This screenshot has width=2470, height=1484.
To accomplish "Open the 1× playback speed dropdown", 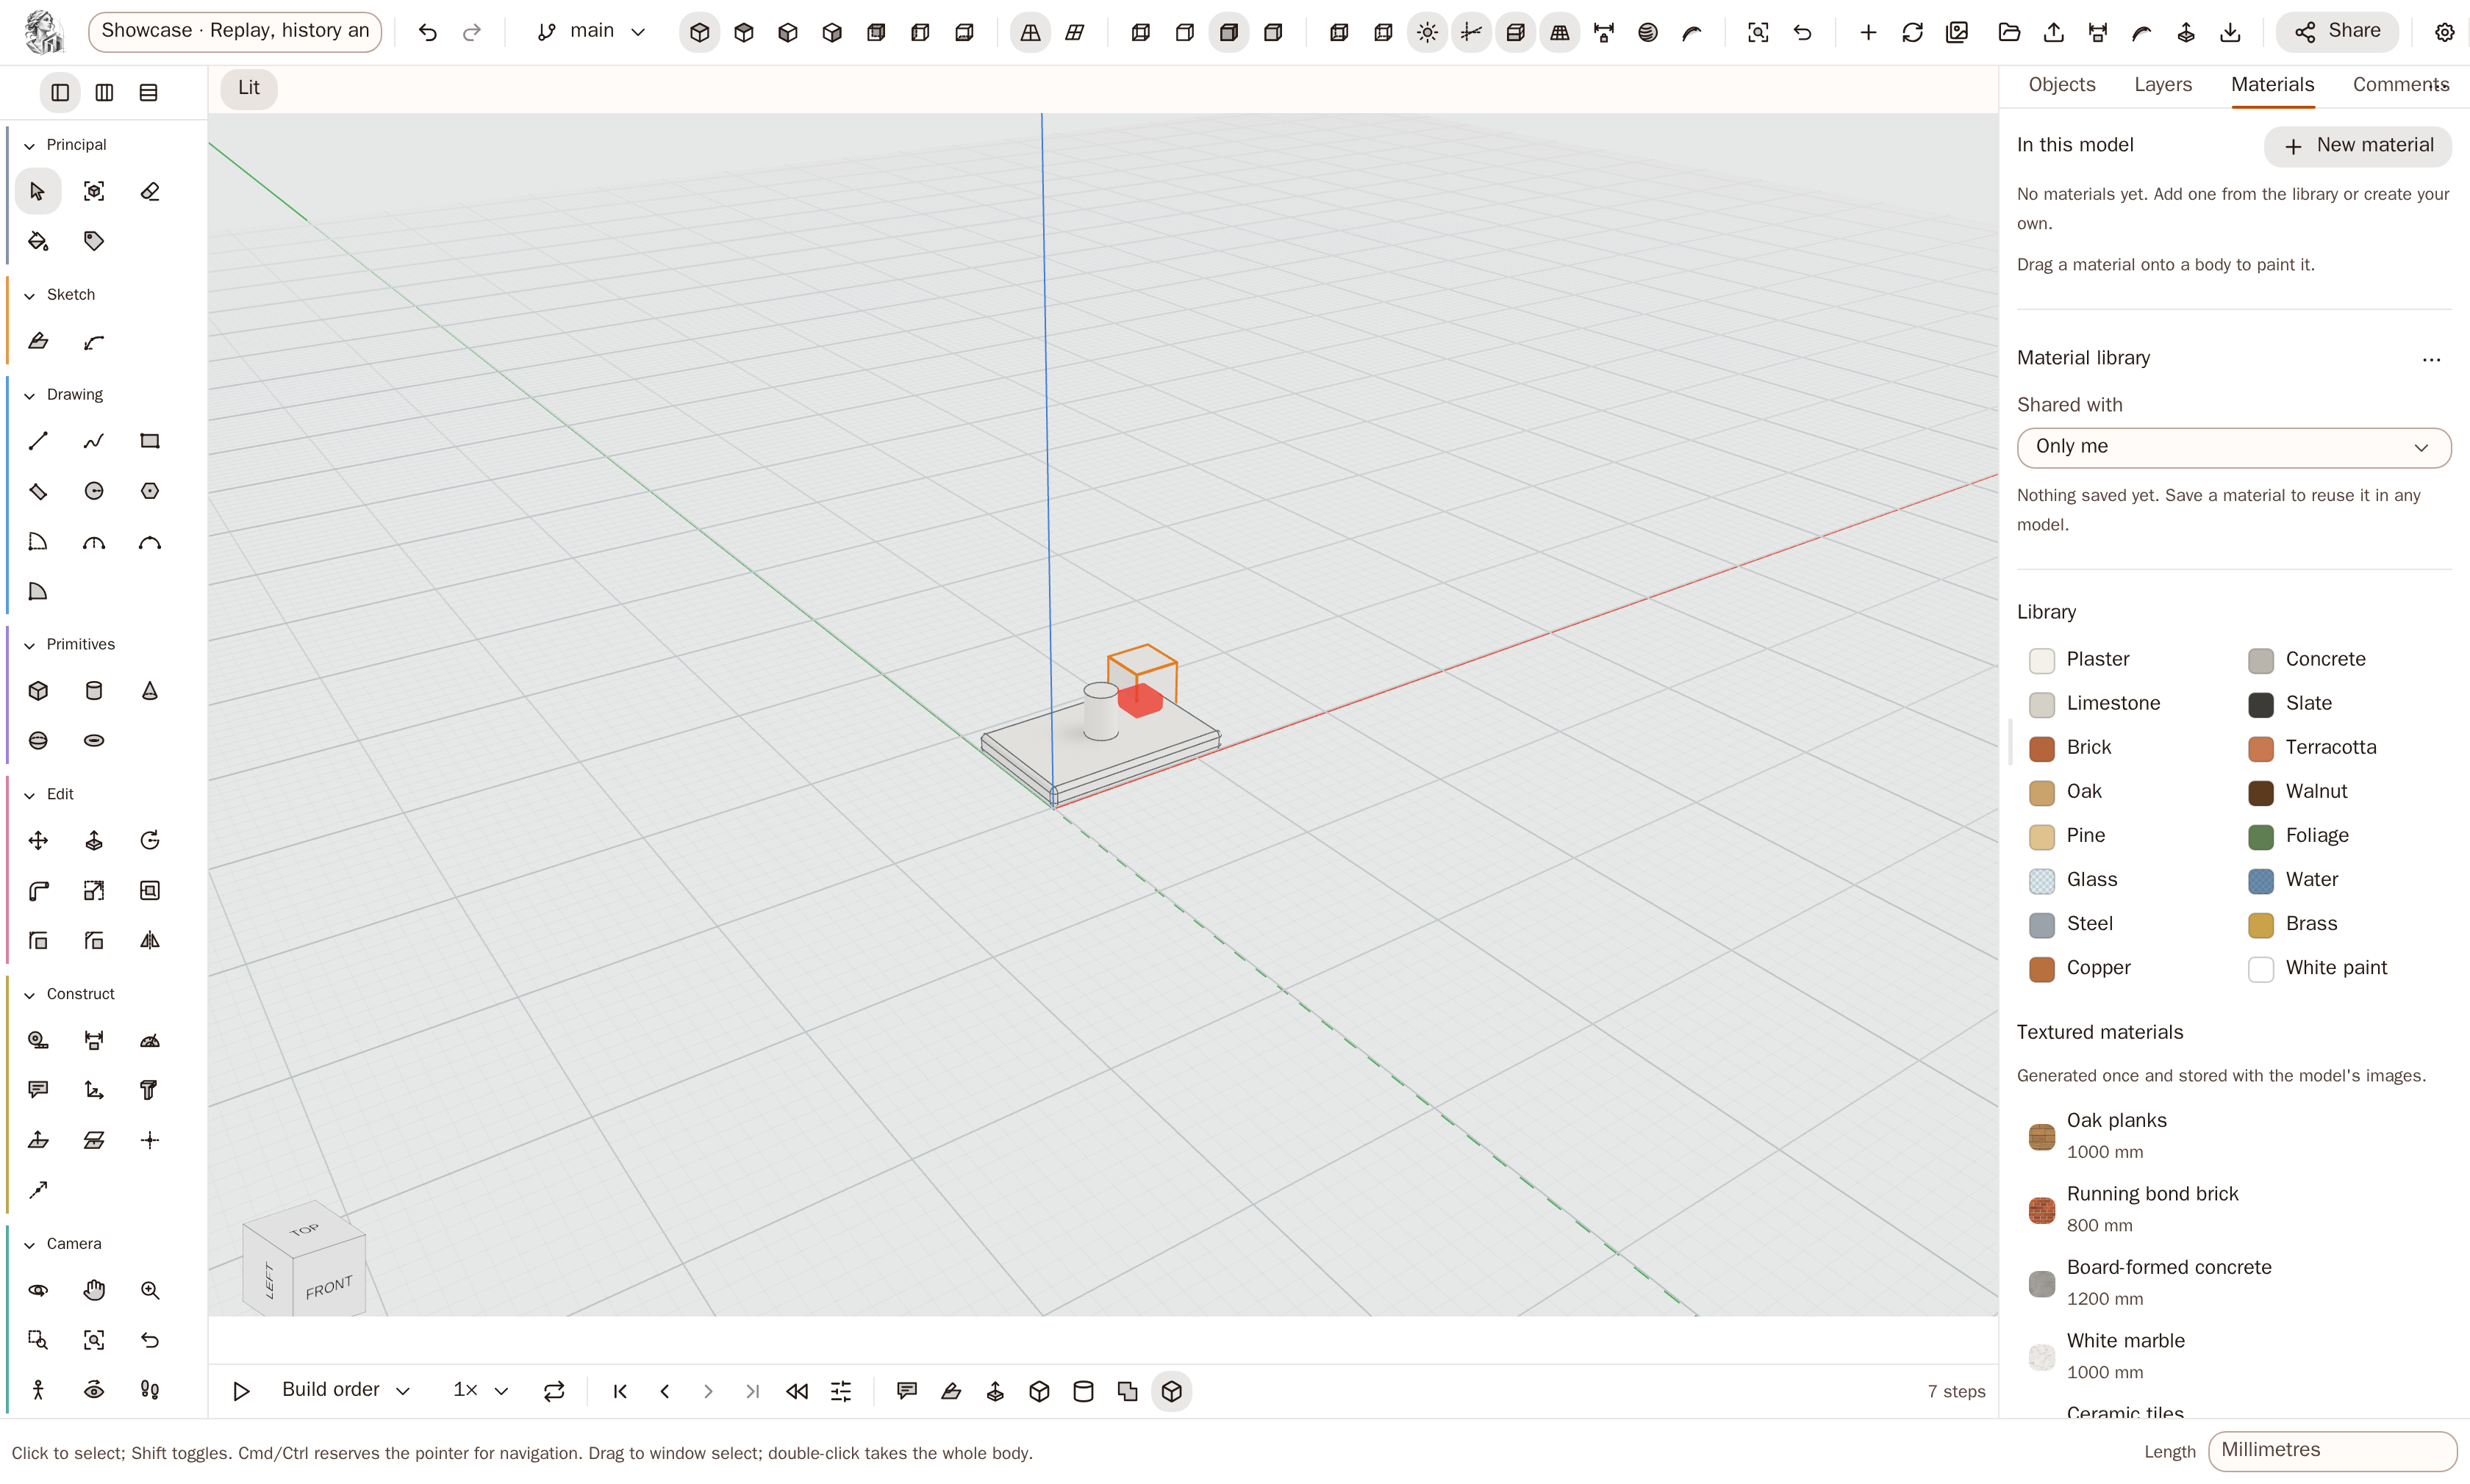I will (x=480, y=1390).
